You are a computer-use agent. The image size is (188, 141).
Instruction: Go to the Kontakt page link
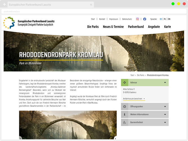(102, 19)
